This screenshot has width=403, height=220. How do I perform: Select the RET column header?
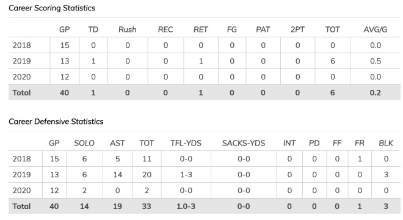(201, 29)
